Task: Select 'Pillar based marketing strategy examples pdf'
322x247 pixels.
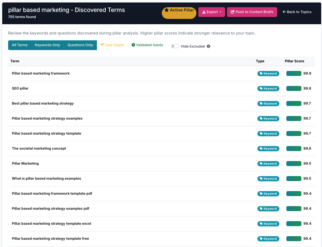Action: coord(50,208)
